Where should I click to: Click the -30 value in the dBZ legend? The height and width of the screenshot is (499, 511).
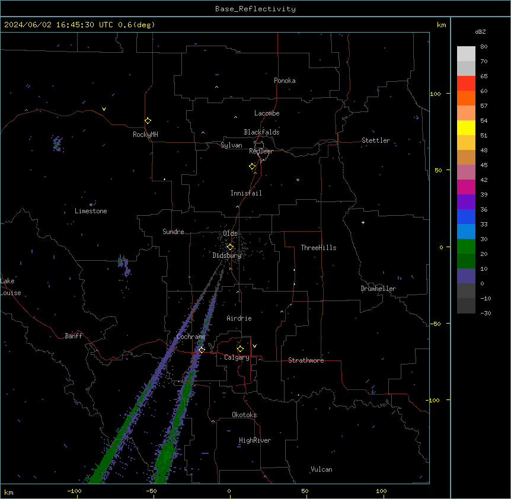[x=486, y=313]
